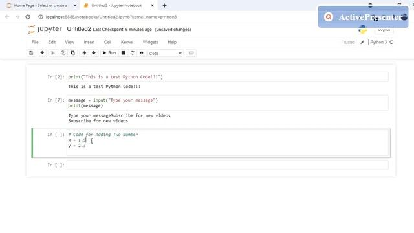
Task: Click the print test Python Code cell
Action: pos(227,77)
